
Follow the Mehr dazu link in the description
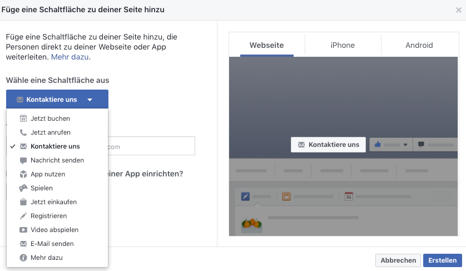[x=70, y=57]
